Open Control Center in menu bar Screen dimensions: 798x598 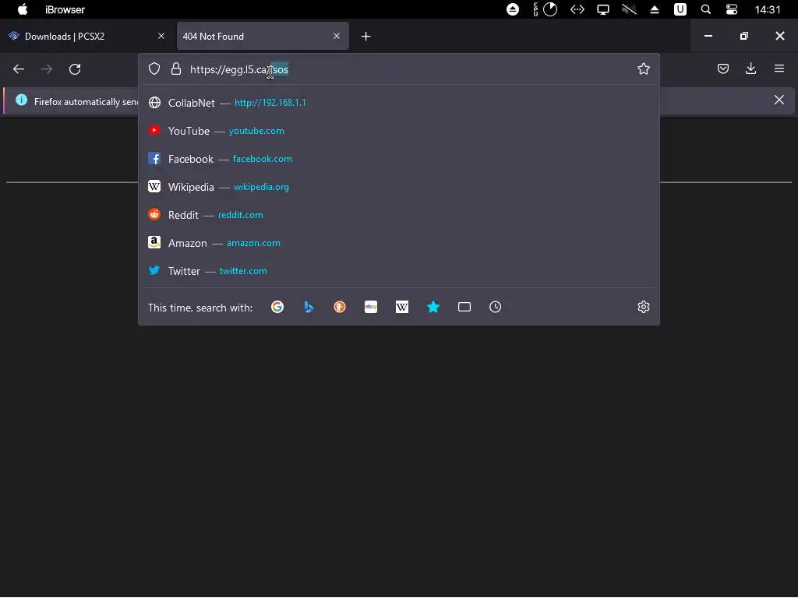731,9
